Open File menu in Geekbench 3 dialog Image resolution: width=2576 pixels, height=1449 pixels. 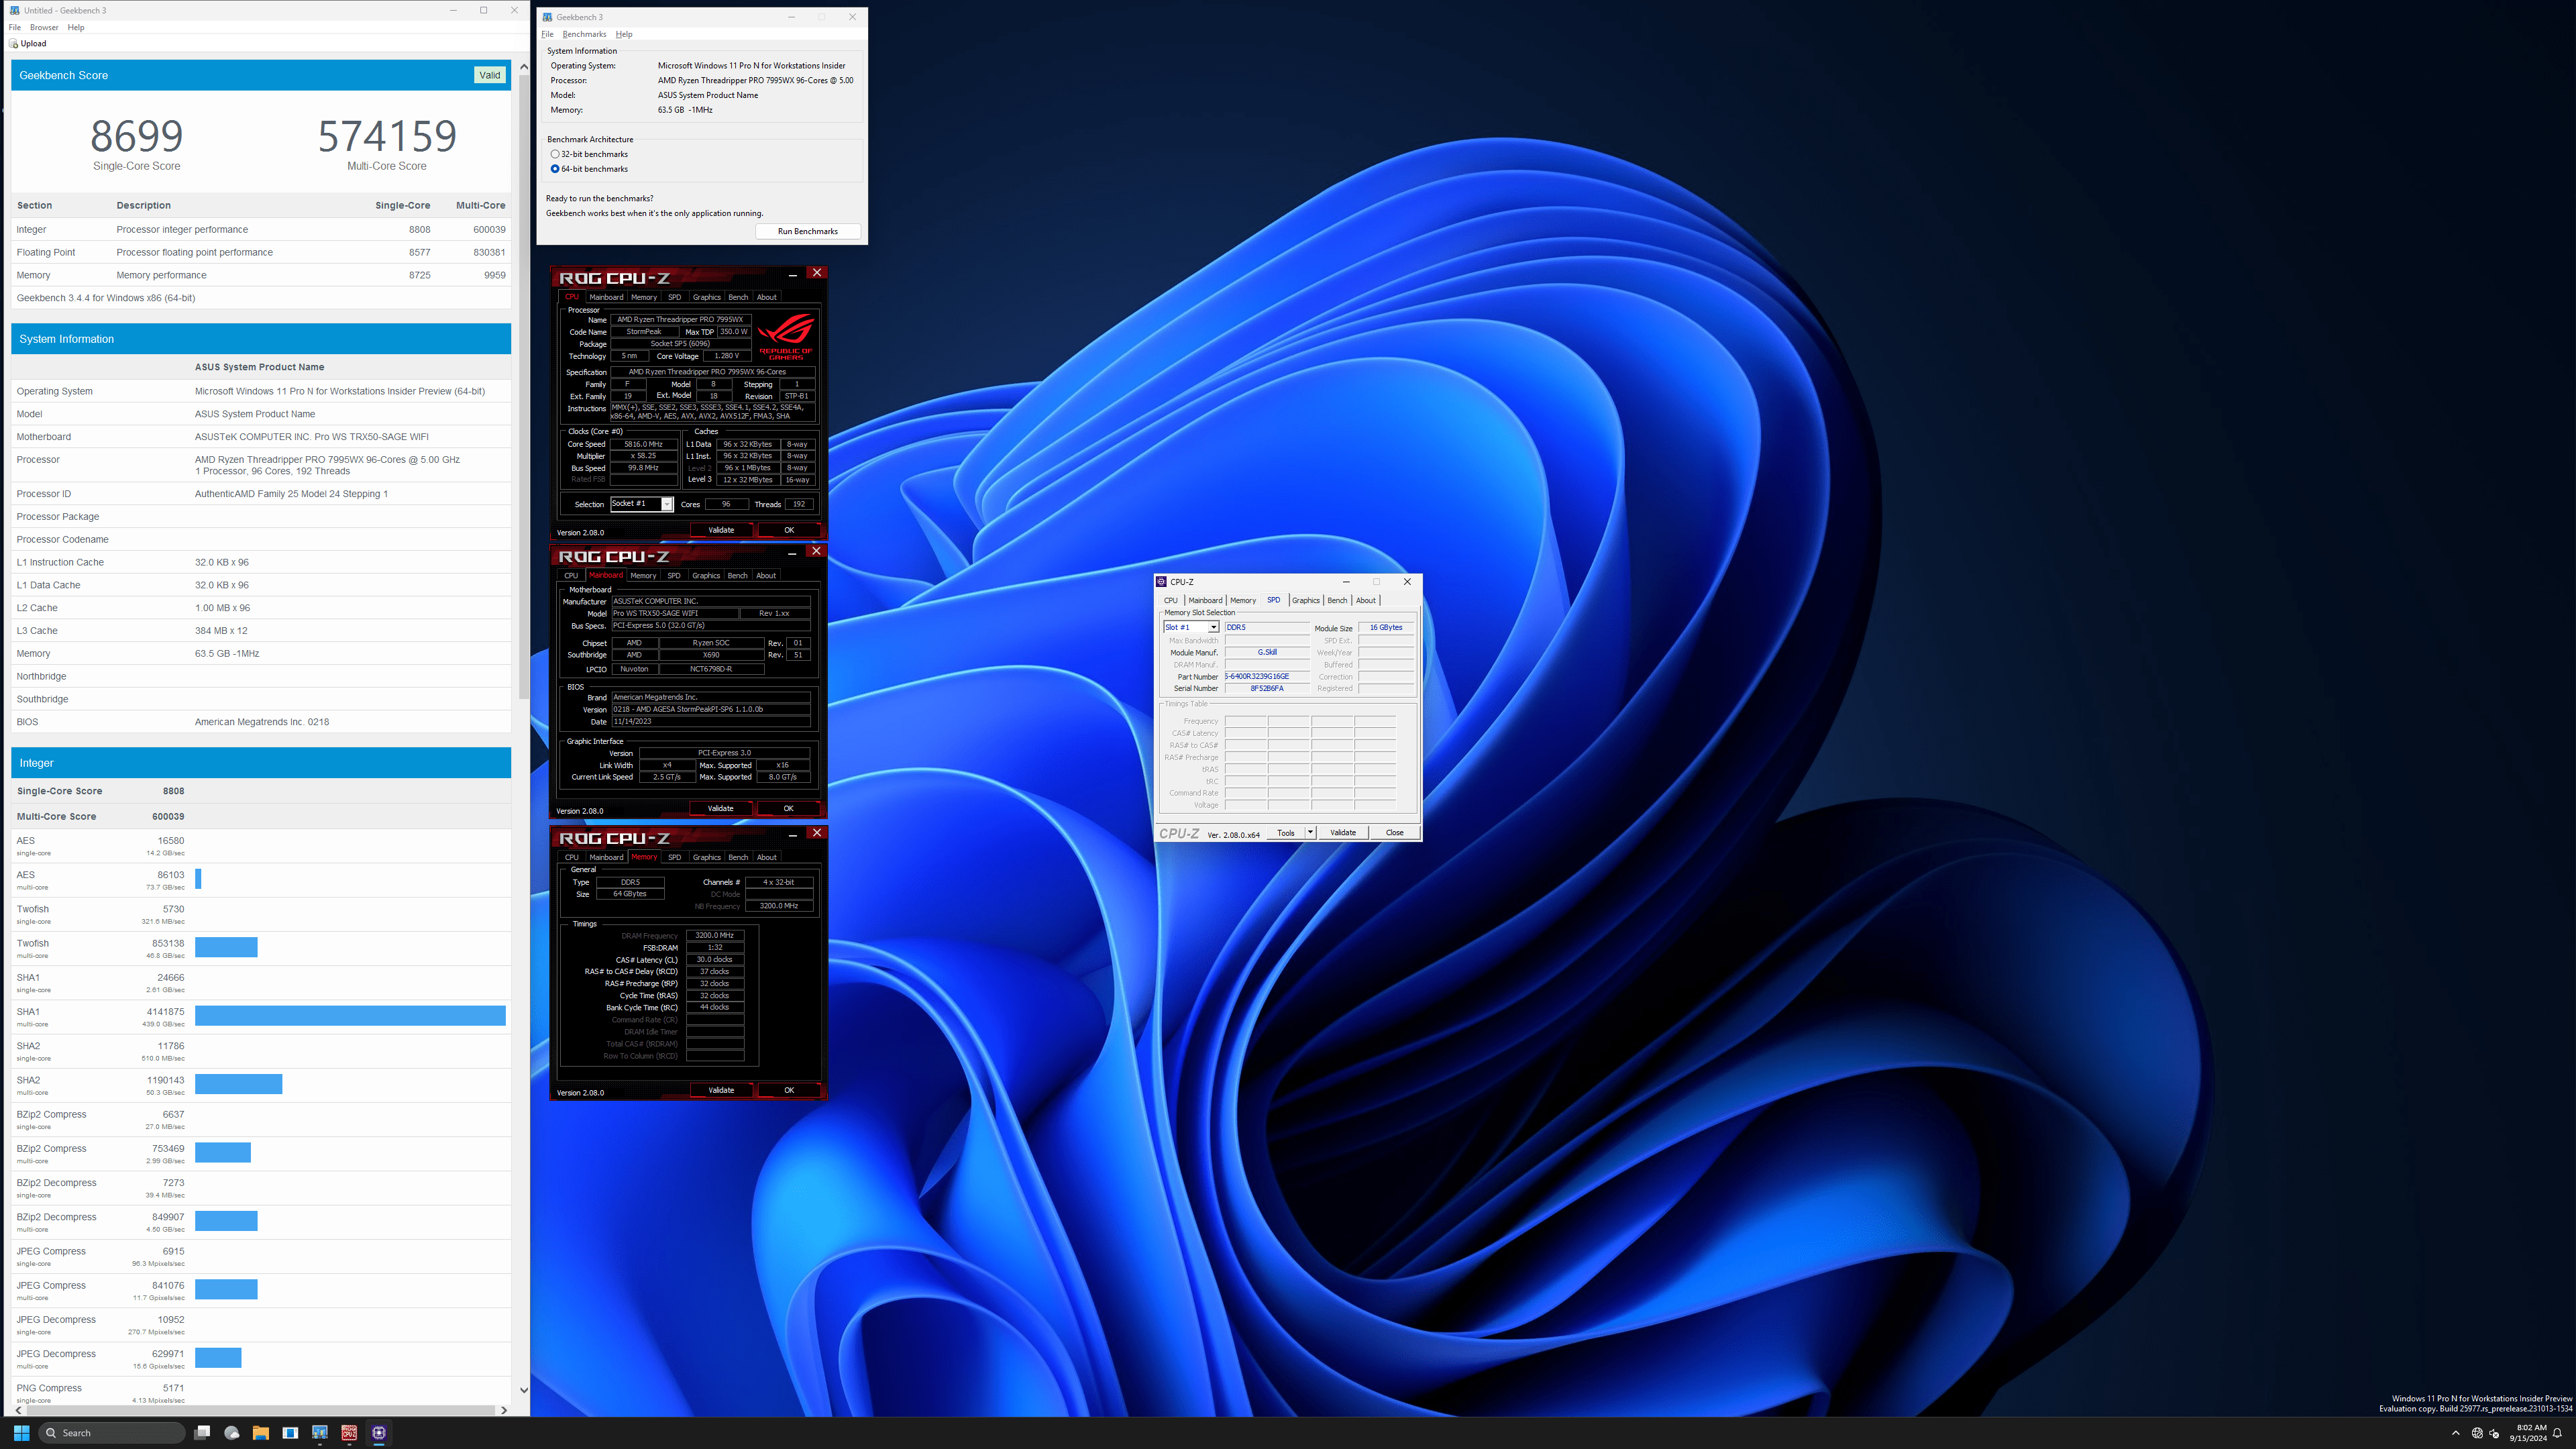pos(547,34)
